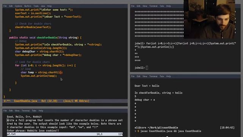Click the 'char temp = string.charAt(i);' line

tap(42, 72)
